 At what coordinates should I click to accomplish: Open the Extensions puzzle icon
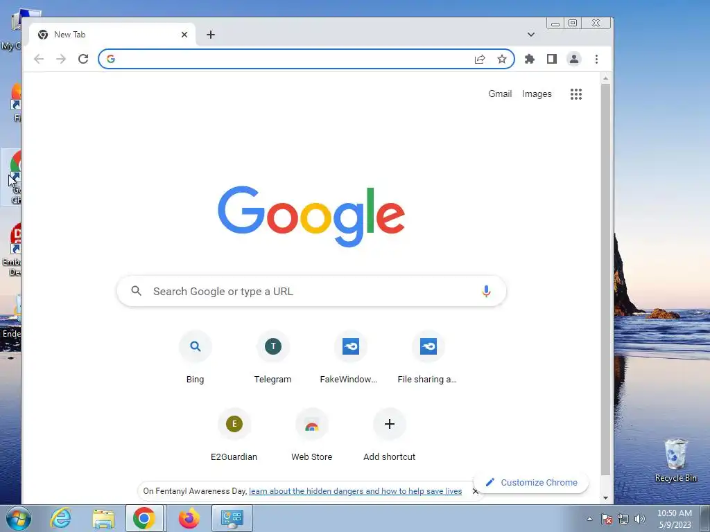point(529,59)
